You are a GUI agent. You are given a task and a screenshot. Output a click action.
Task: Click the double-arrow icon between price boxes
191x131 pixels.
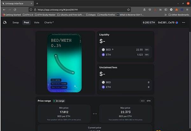95,114
